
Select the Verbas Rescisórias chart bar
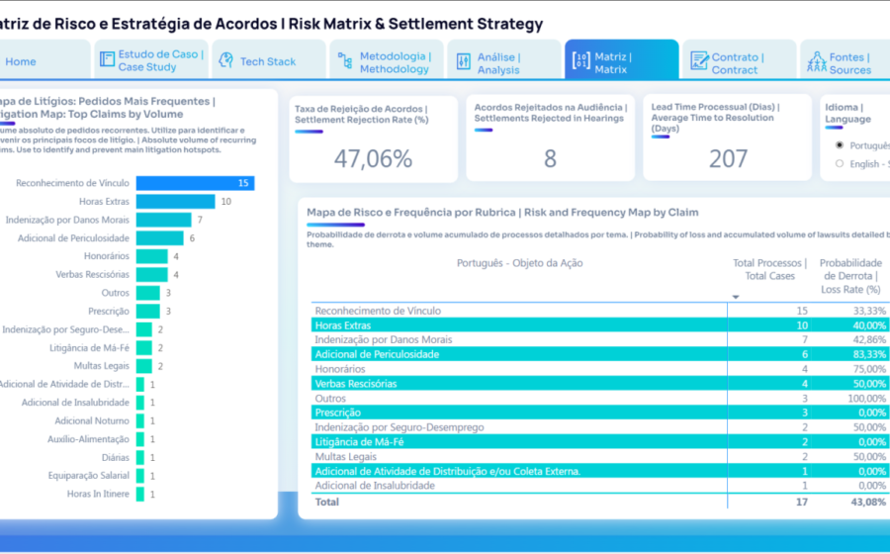click(x=151, y=274)
